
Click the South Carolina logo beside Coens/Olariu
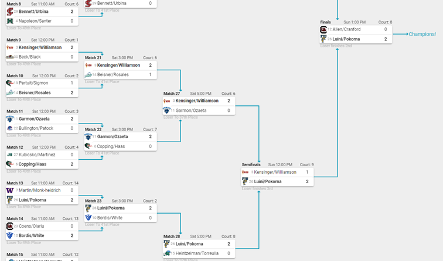(9, 226)
